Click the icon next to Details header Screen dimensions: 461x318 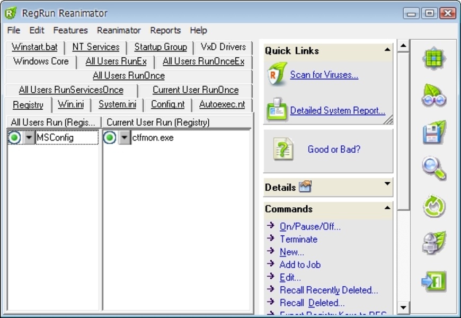305,187
